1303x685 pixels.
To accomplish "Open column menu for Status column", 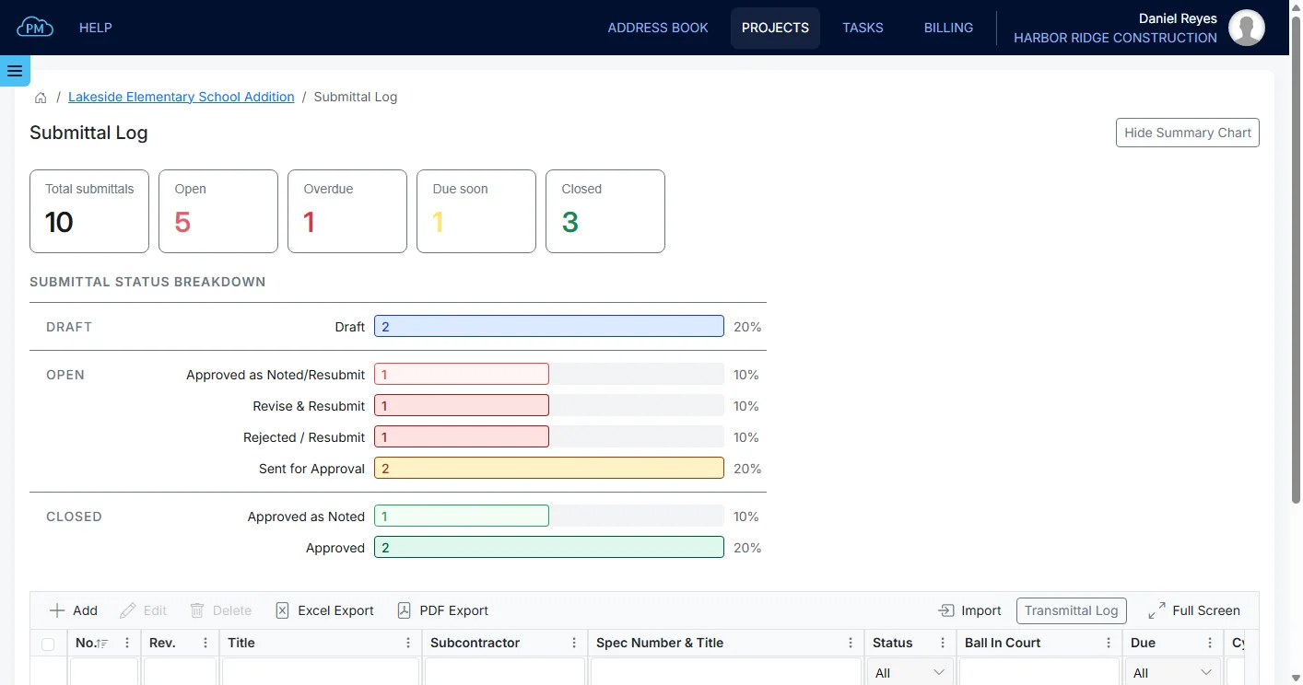I will pos(943,643).
